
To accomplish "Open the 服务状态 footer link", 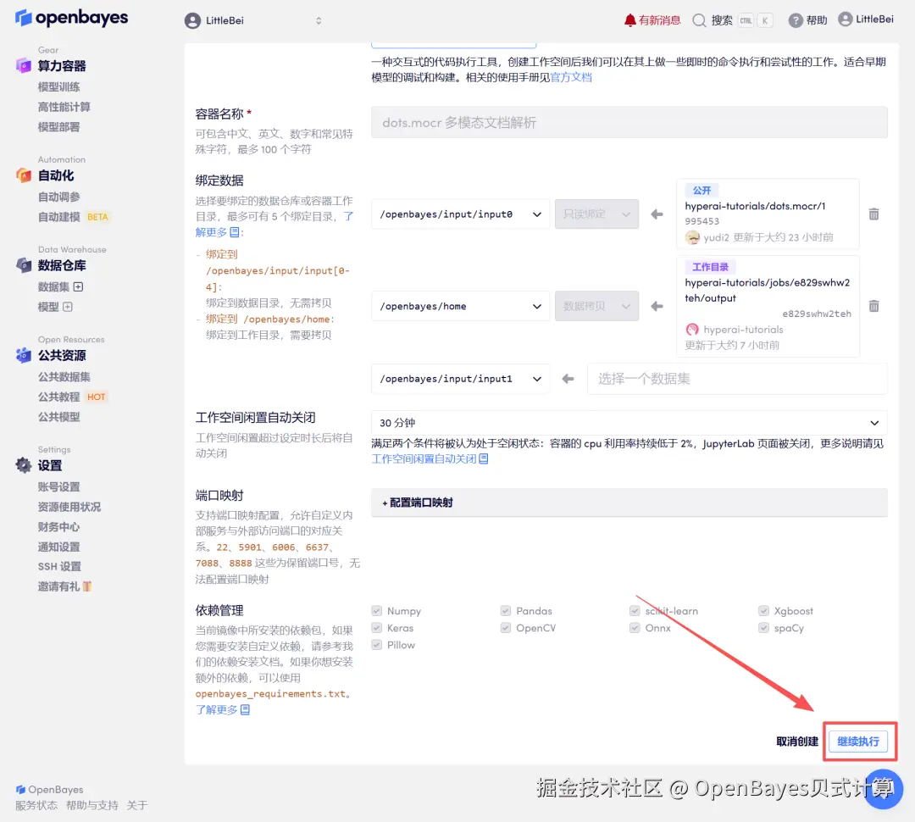I will click(x=36, y=806).
